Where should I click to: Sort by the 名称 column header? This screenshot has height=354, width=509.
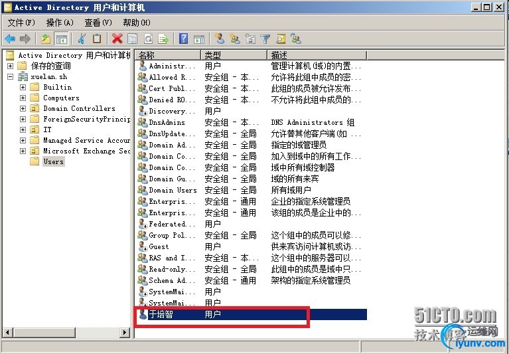[168, 55]
